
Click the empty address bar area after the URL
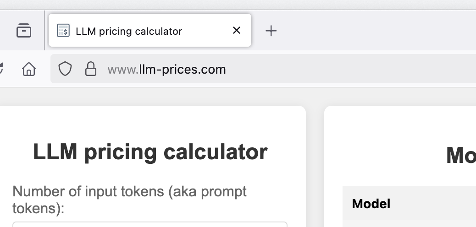tap(349, 69)
